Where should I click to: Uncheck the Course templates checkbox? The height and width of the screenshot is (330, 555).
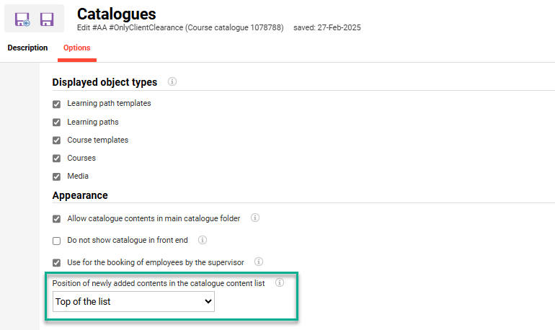[57, 141]
